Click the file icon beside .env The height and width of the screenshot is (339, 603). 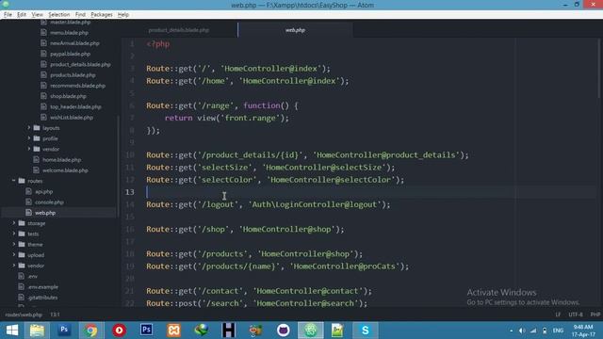click(22, 276)
